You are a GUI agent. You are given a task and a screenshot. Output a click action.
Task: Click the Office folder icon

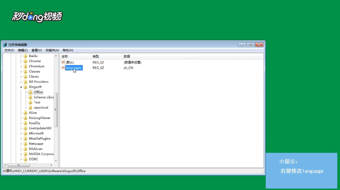coord(30,92)
